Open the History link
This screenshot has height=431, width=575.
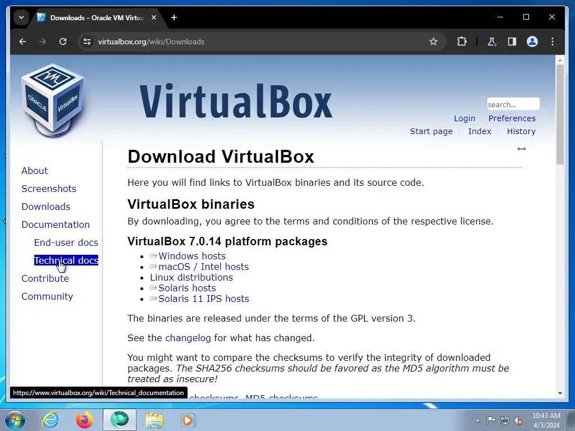(521, 131)
